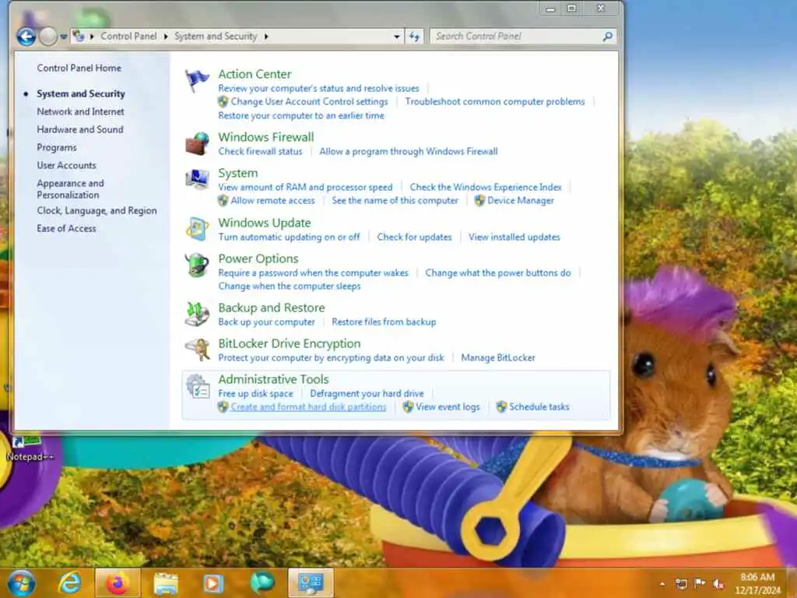Expand the address bar history dropdown
Screen dimensions: 797x598
point(396,37)
